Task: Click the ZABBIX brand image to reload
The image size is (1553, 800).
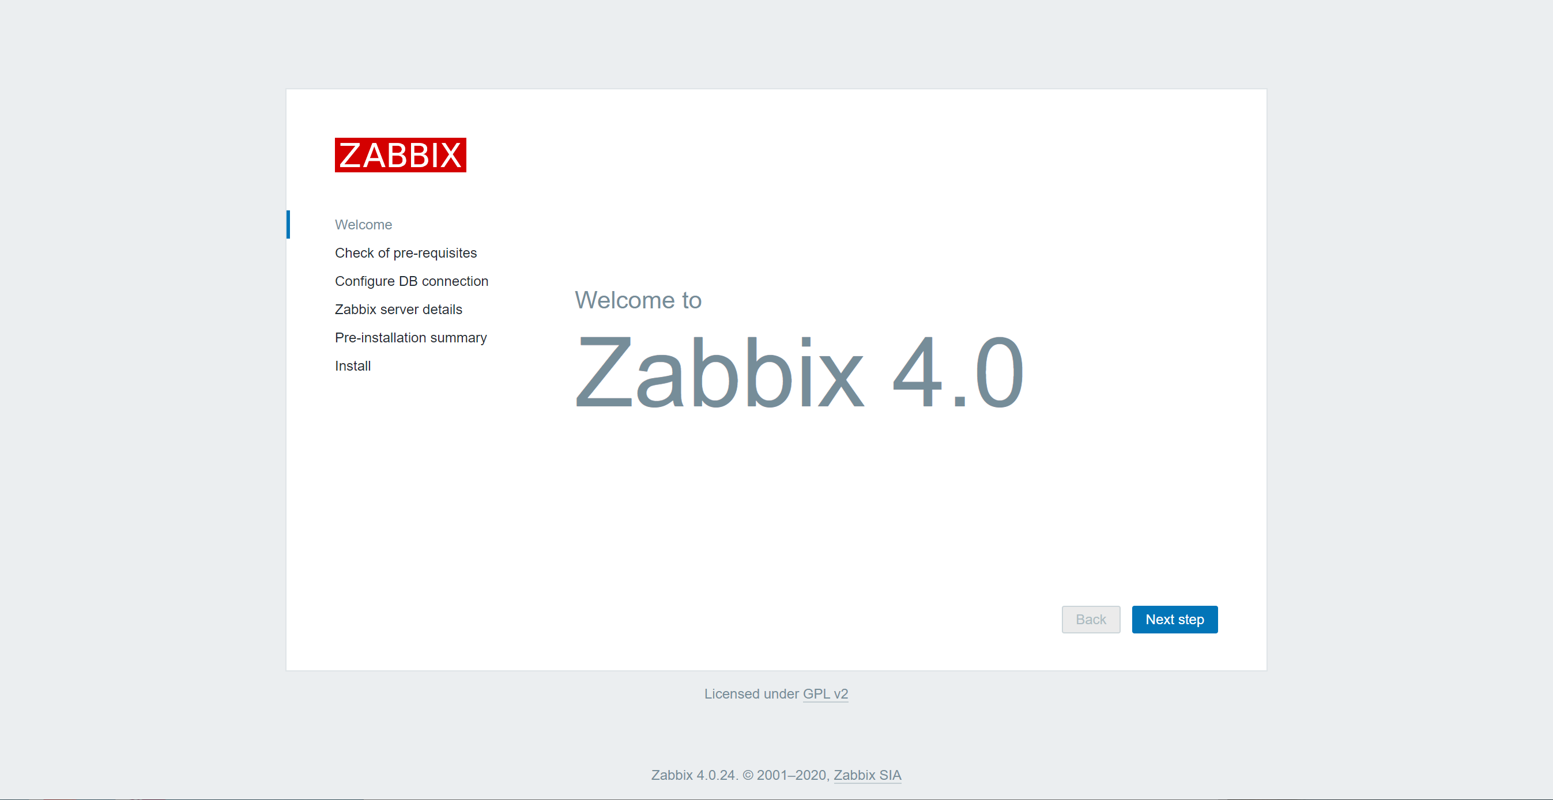Action: (400, 156)
